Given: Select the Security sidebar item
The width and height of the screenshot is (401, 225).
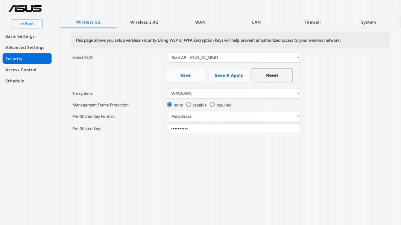Looking at the screenshot, I should click(27, 58).
